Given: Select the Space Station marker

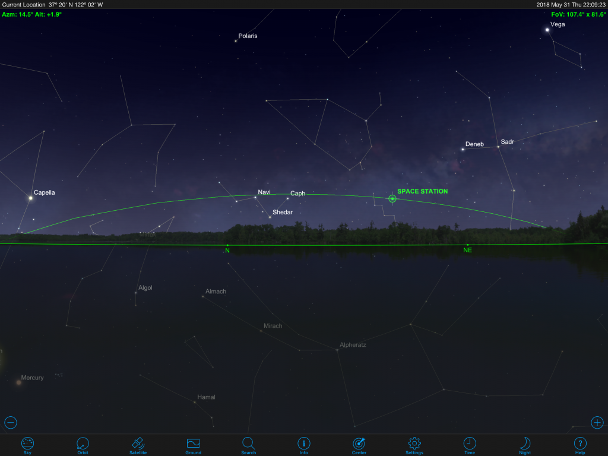Looking at the screenshot, I should 392,199.
